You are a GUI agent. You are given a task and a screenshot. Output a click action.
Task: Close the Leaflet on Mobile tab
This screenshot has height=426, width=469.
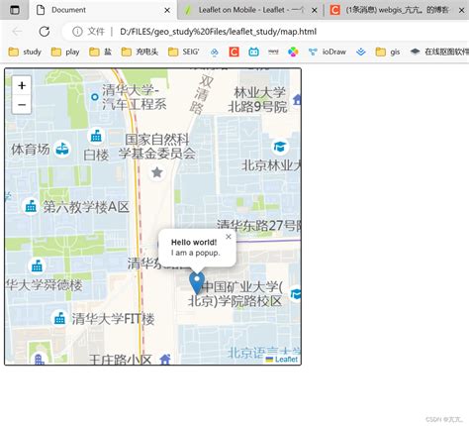(315, 10)
